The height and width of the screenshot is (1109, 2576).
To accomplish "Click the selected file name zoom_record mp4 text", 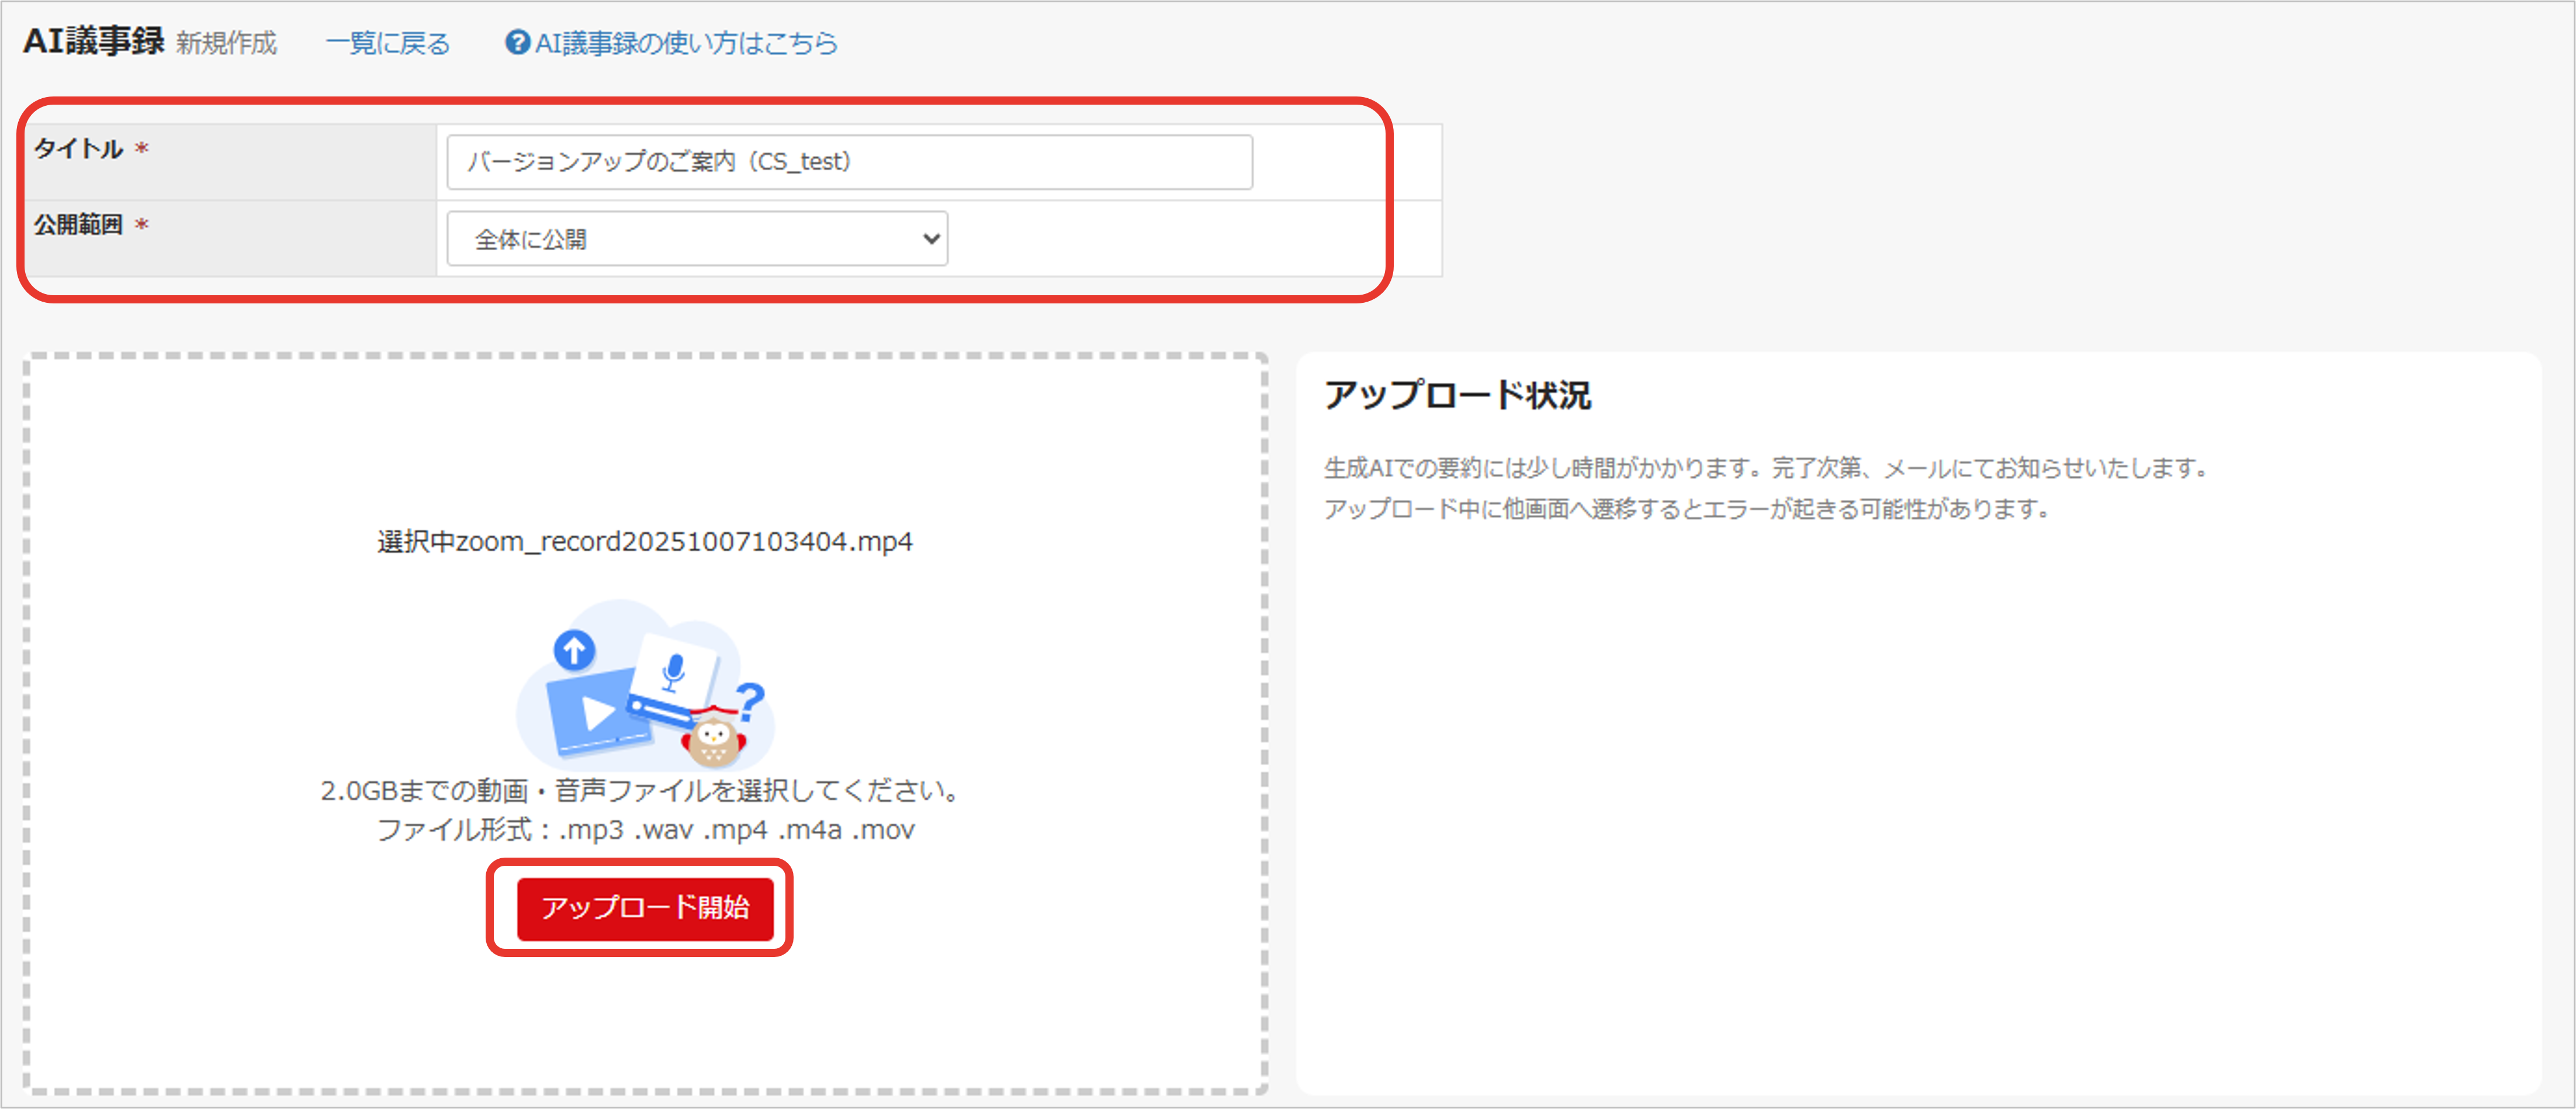I will click(x=644, y=542).
